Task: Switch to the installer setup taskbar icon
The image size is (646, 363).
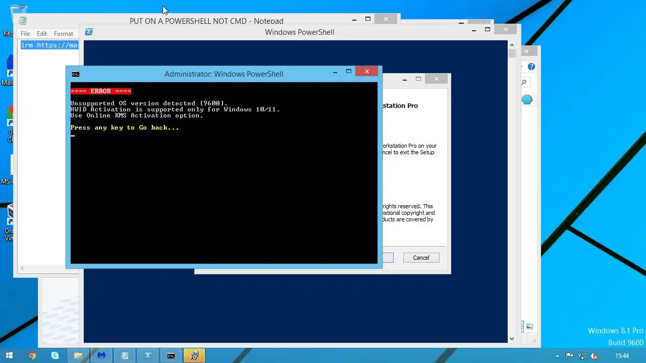Action: (194, 355)
